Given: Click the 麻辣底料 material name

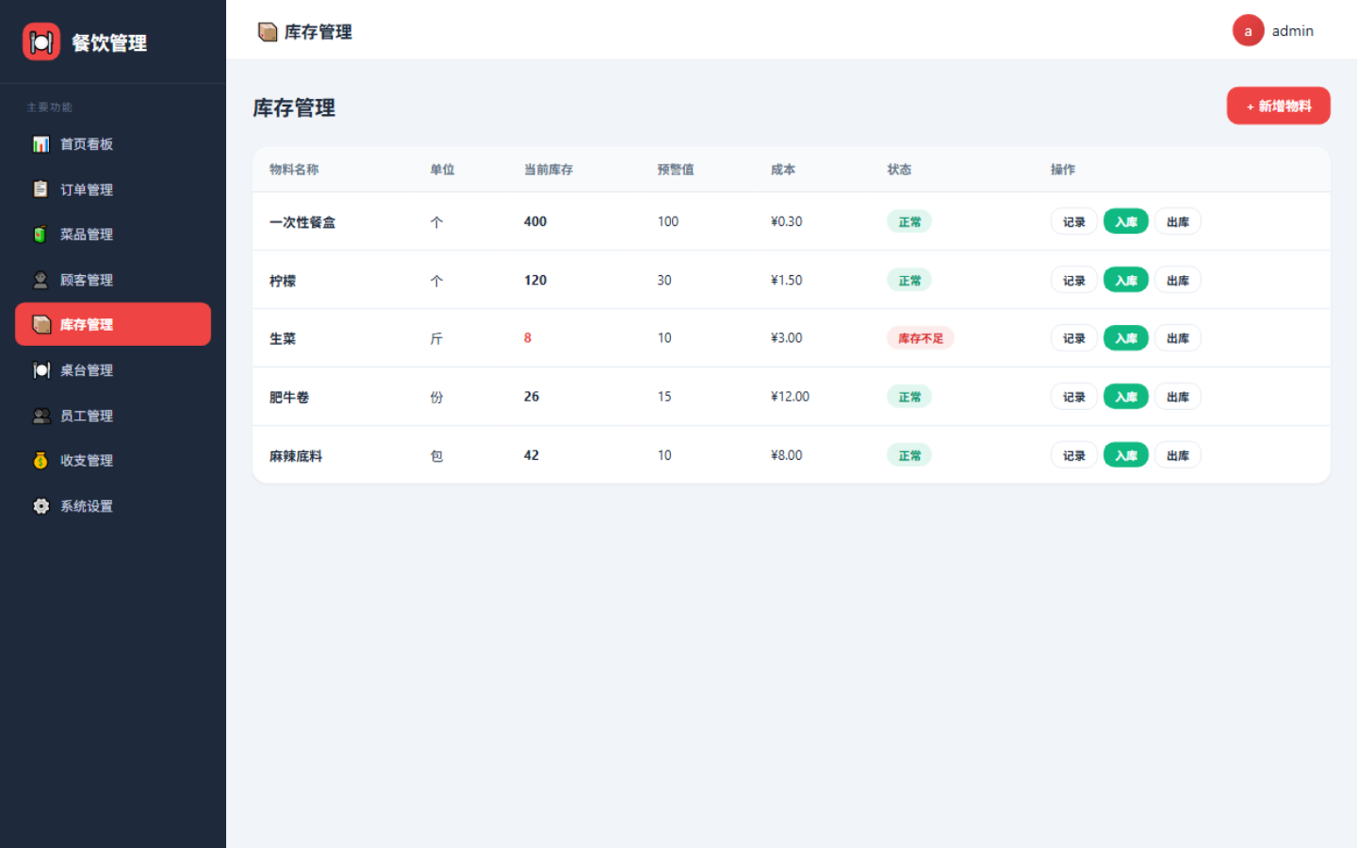Looking at the screenshot, I should coord(296,456).
